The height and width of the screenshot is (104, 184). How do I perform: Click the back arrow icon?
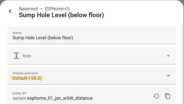click(x=10, y=11)
